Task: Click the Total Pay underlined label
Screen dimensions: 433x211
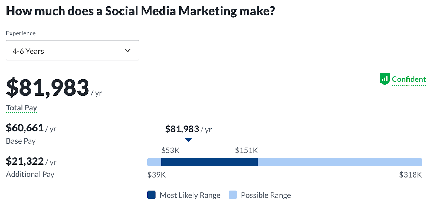Action: 21,108
